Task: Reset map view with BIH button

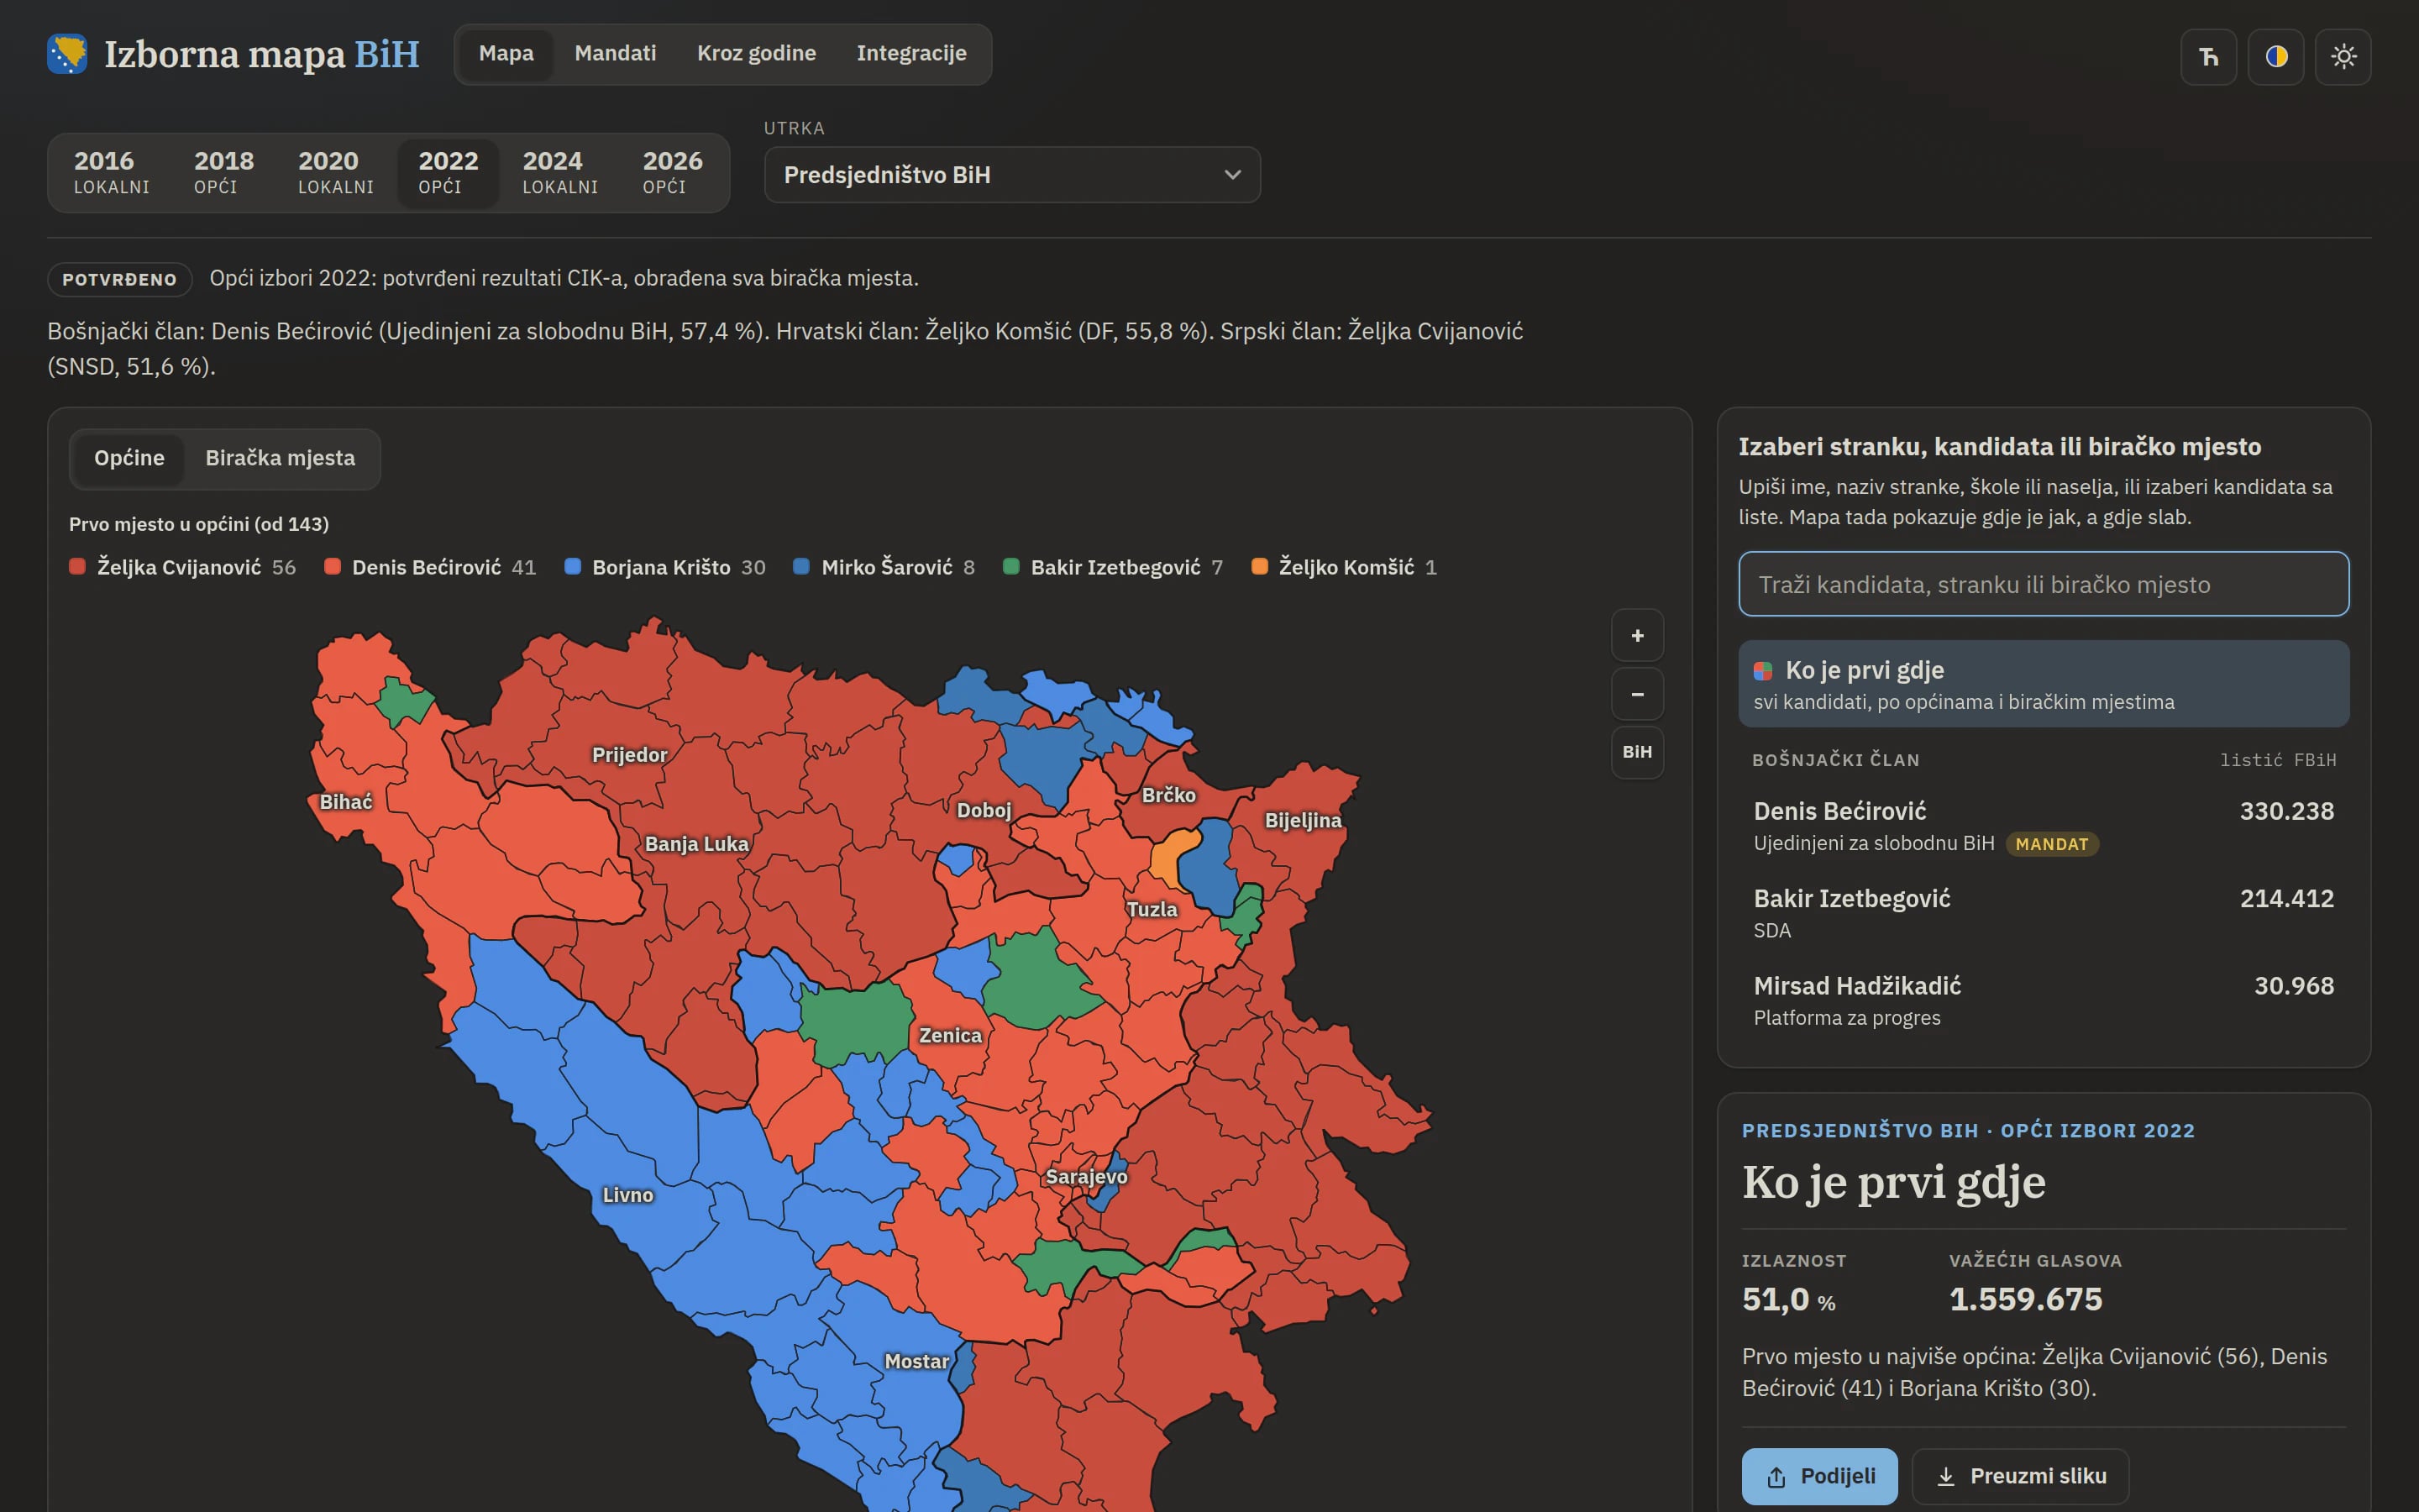Action: tap(1637, 752)
